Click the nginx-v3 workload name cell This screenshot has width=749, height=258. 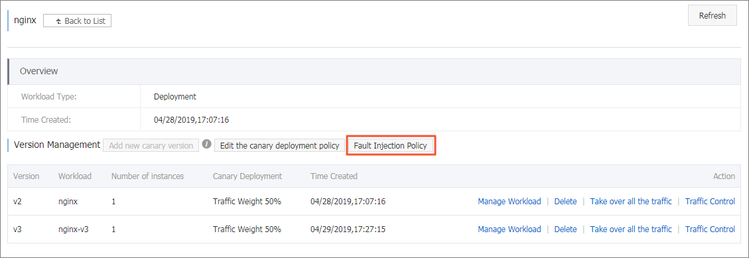click(x=74, y=229)
